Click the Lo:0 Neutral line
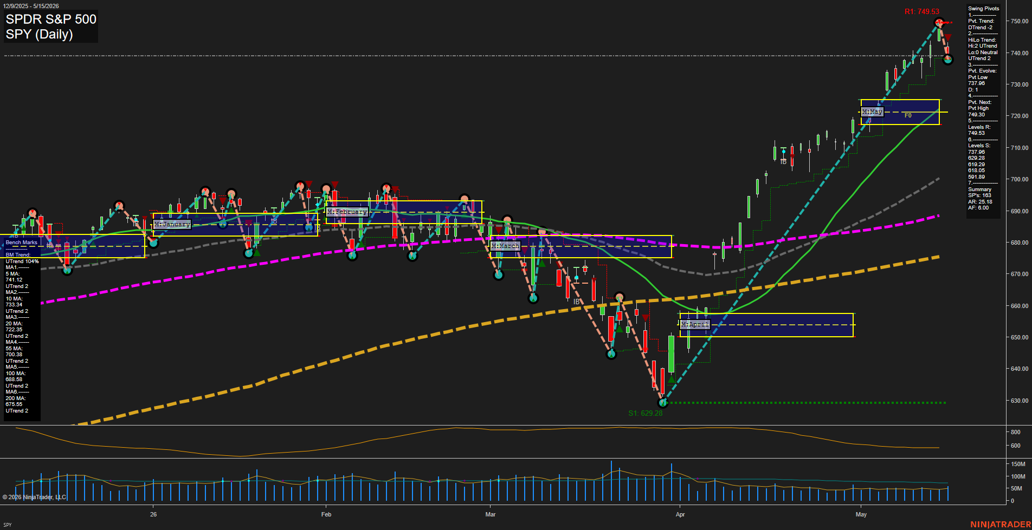 tap(983, 53)
